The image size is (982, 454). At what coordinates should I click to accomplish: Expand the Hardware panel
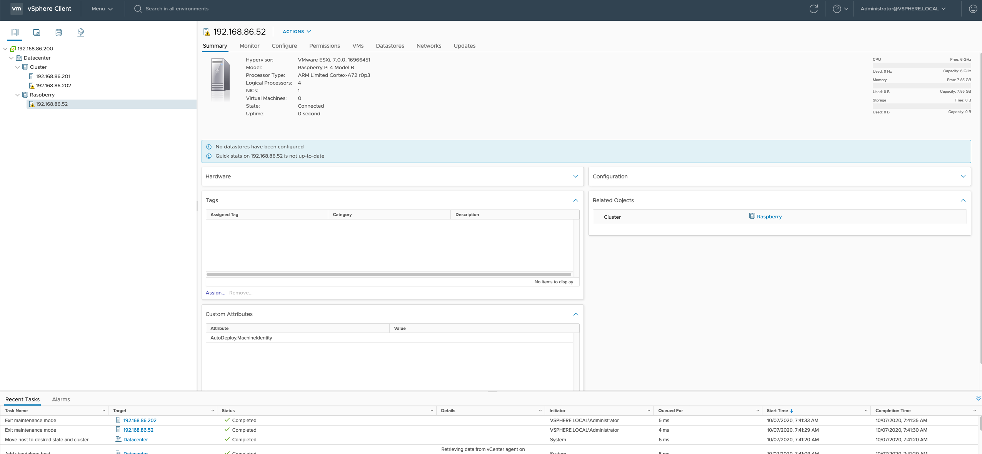575,176
